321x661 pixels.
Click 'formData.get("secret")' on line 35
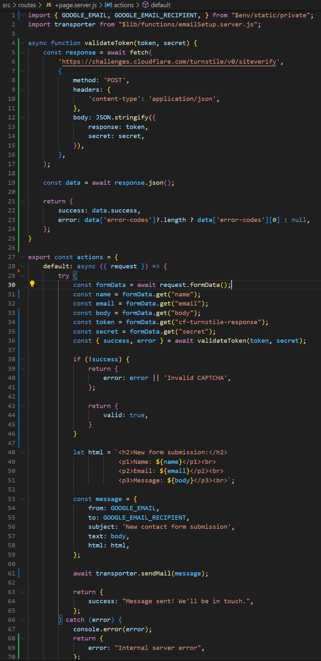click(x=171, y=331)
